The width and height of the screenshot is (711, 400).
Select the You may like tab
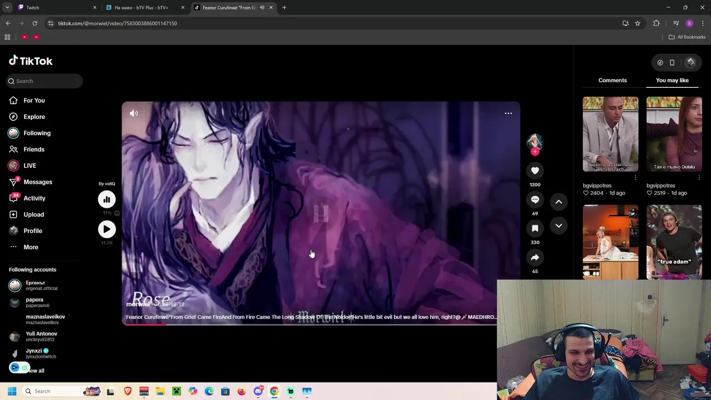coord(672,80)
